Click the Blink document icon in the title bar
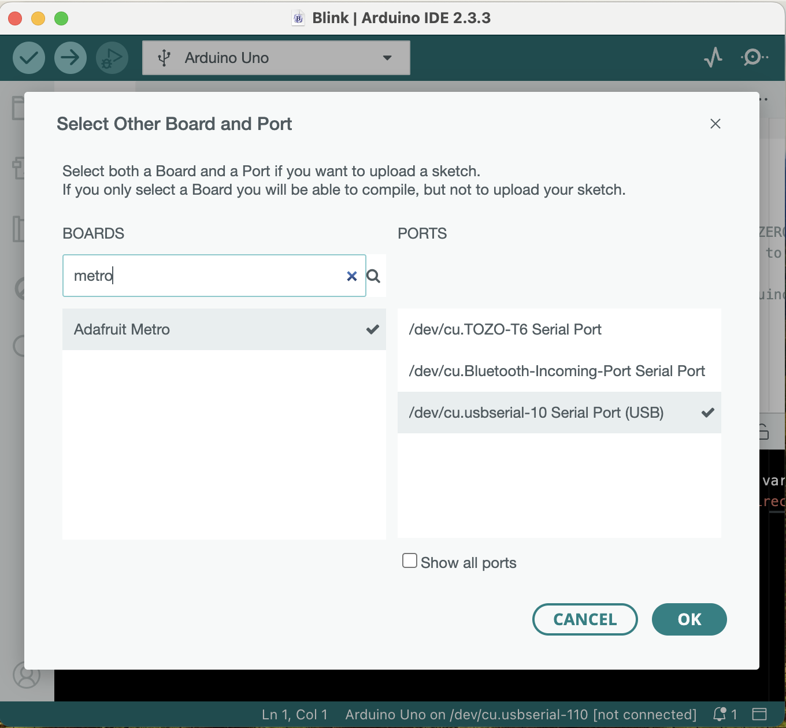The width and height of the screenshot is (786, 728). (298, 18)
